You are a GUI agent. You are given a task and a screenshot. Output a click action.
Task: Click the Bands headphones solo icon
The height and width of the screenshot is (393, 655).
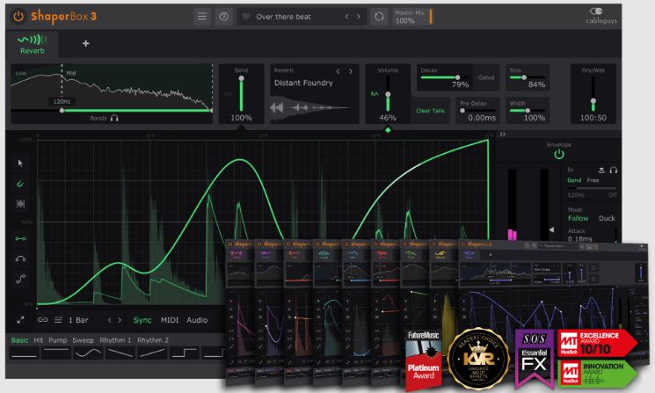(114, 118)
